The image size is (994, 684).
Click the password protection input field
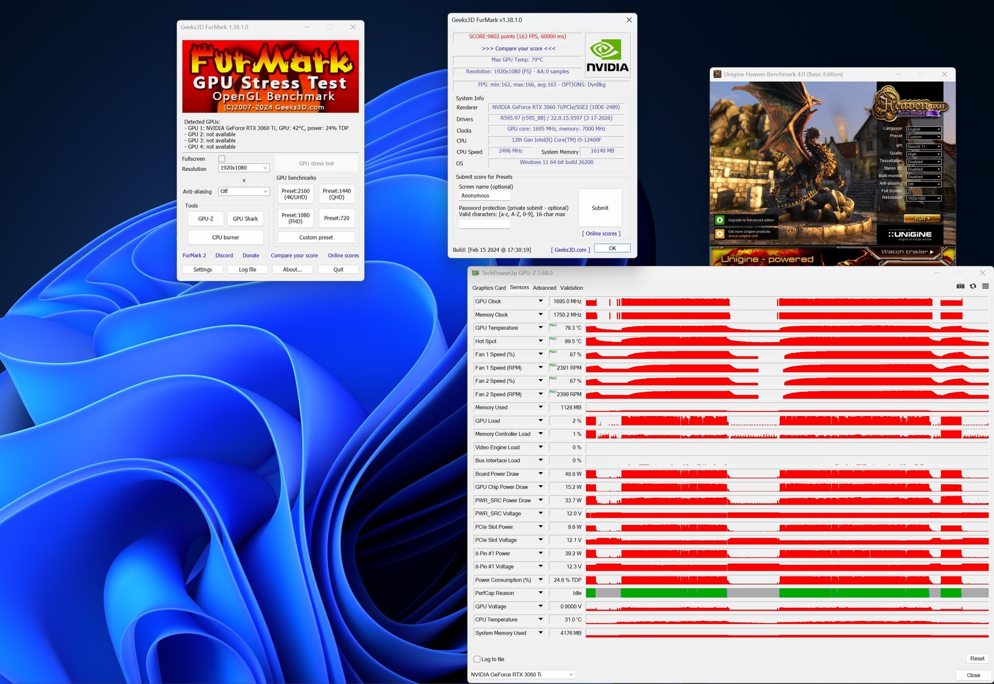(x=485, y=224)
